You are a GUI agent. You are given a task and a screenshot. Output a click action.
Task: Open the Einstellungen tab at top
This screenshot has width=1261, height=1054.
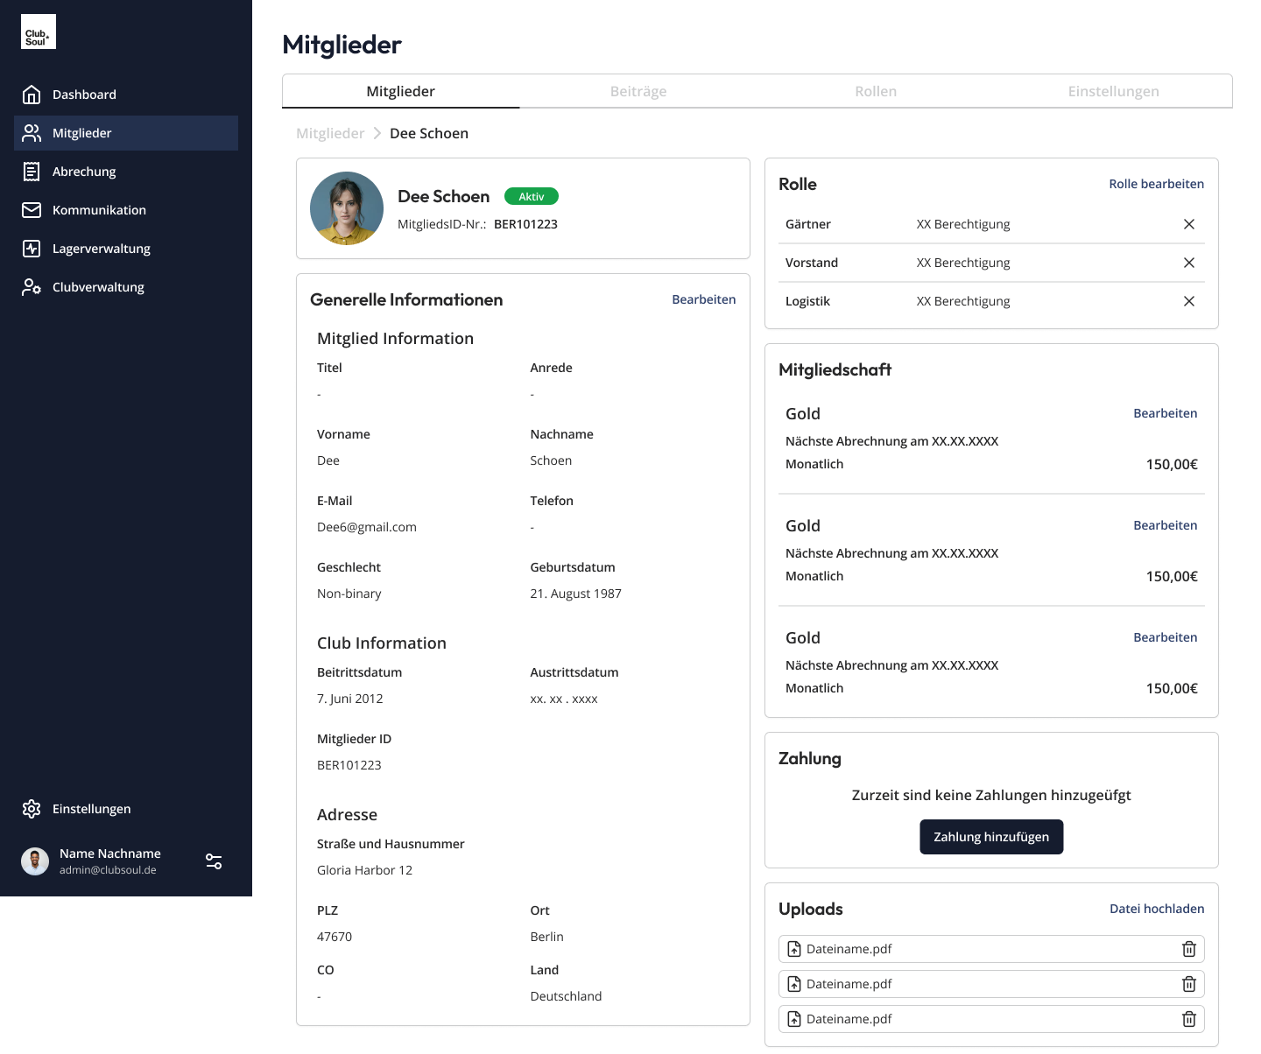(x=1113, y=91)
